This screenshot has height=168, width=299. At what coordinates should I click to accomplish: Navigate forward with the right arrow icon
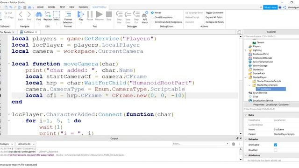pos(29,14)
